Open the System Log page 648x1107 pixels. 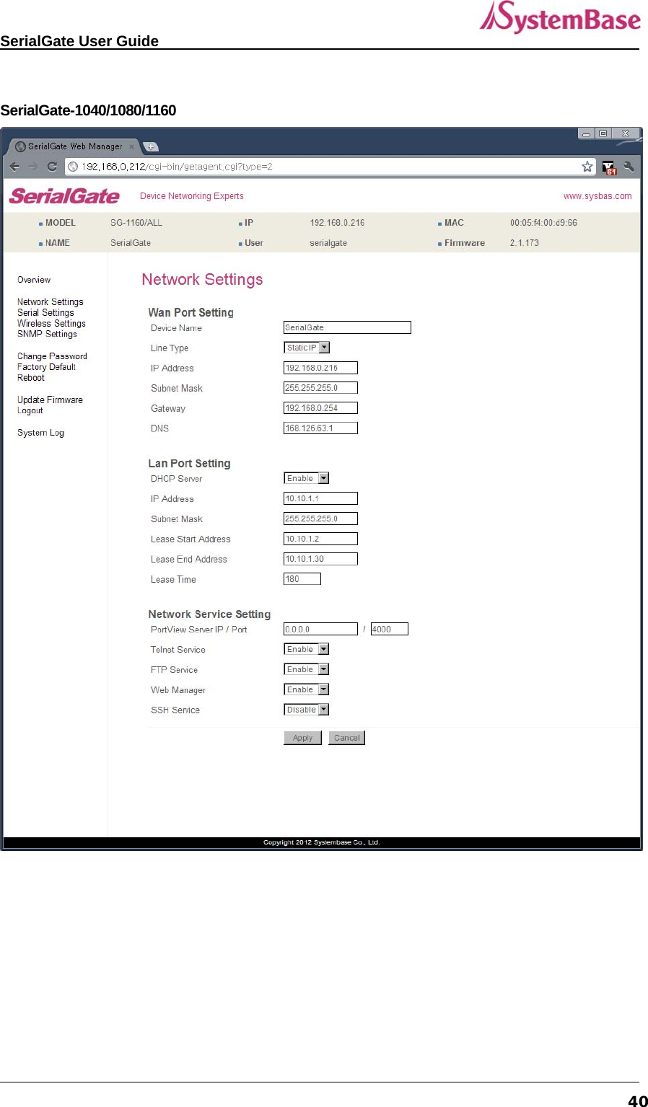click(x=40, y=433)
